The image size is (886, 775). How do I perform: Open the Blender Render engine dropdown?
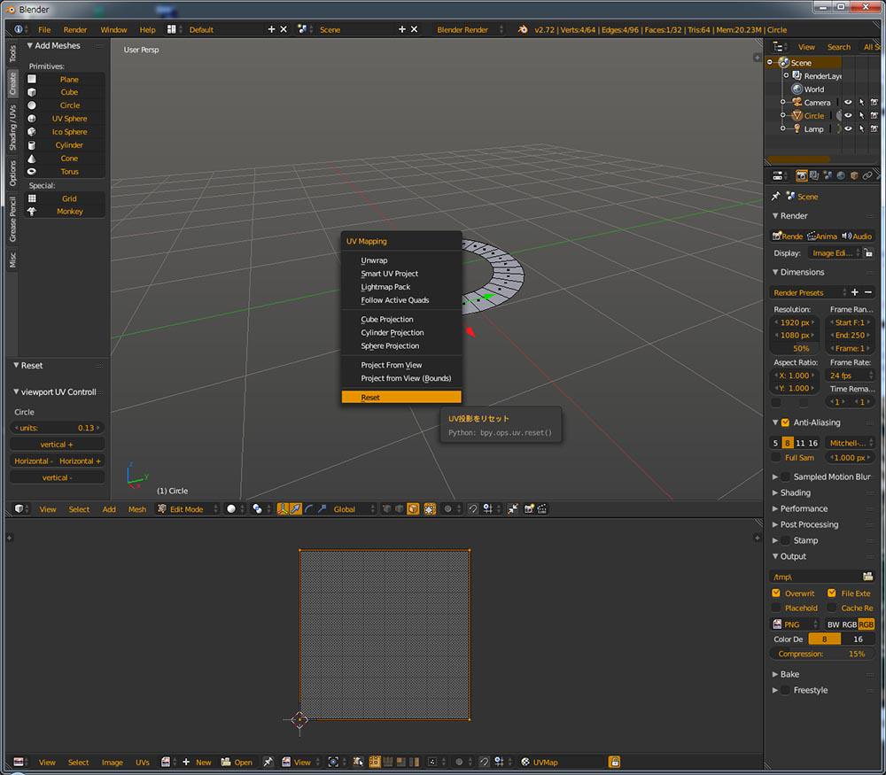pos(469,29)
